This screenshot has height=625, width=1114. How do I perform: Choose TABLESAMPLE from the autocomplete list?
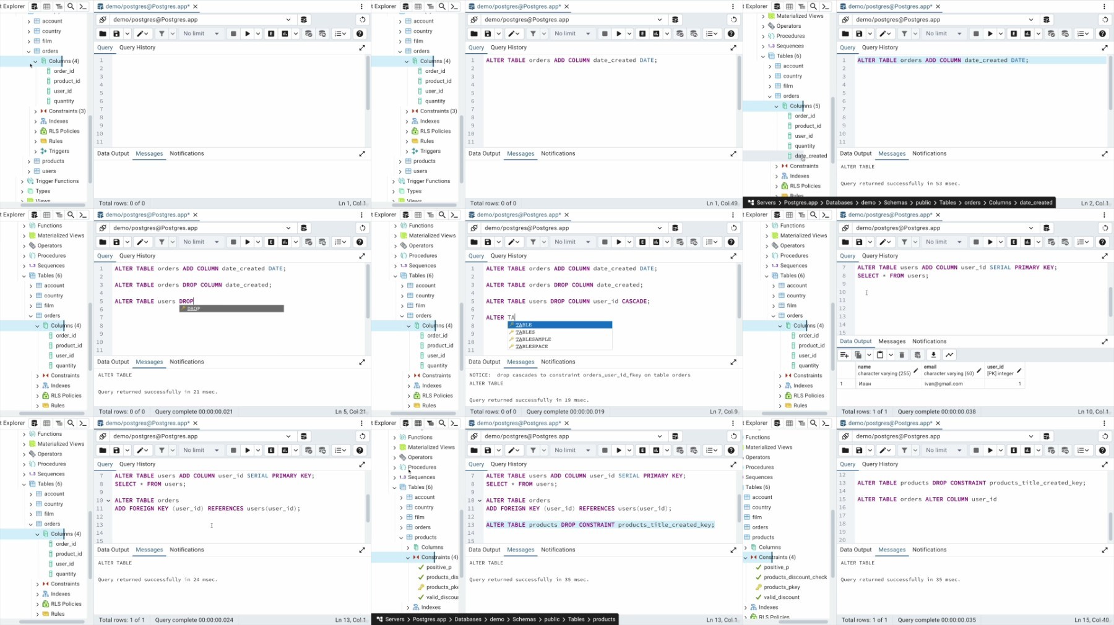533,339
